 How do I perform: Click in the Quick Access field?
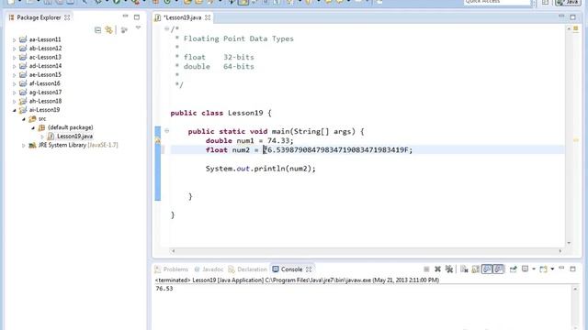click(497, 2)
